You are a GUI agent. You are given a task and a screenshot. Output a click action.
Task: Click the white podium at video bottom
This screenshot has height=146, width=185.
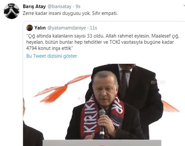(x=102, y=143)
